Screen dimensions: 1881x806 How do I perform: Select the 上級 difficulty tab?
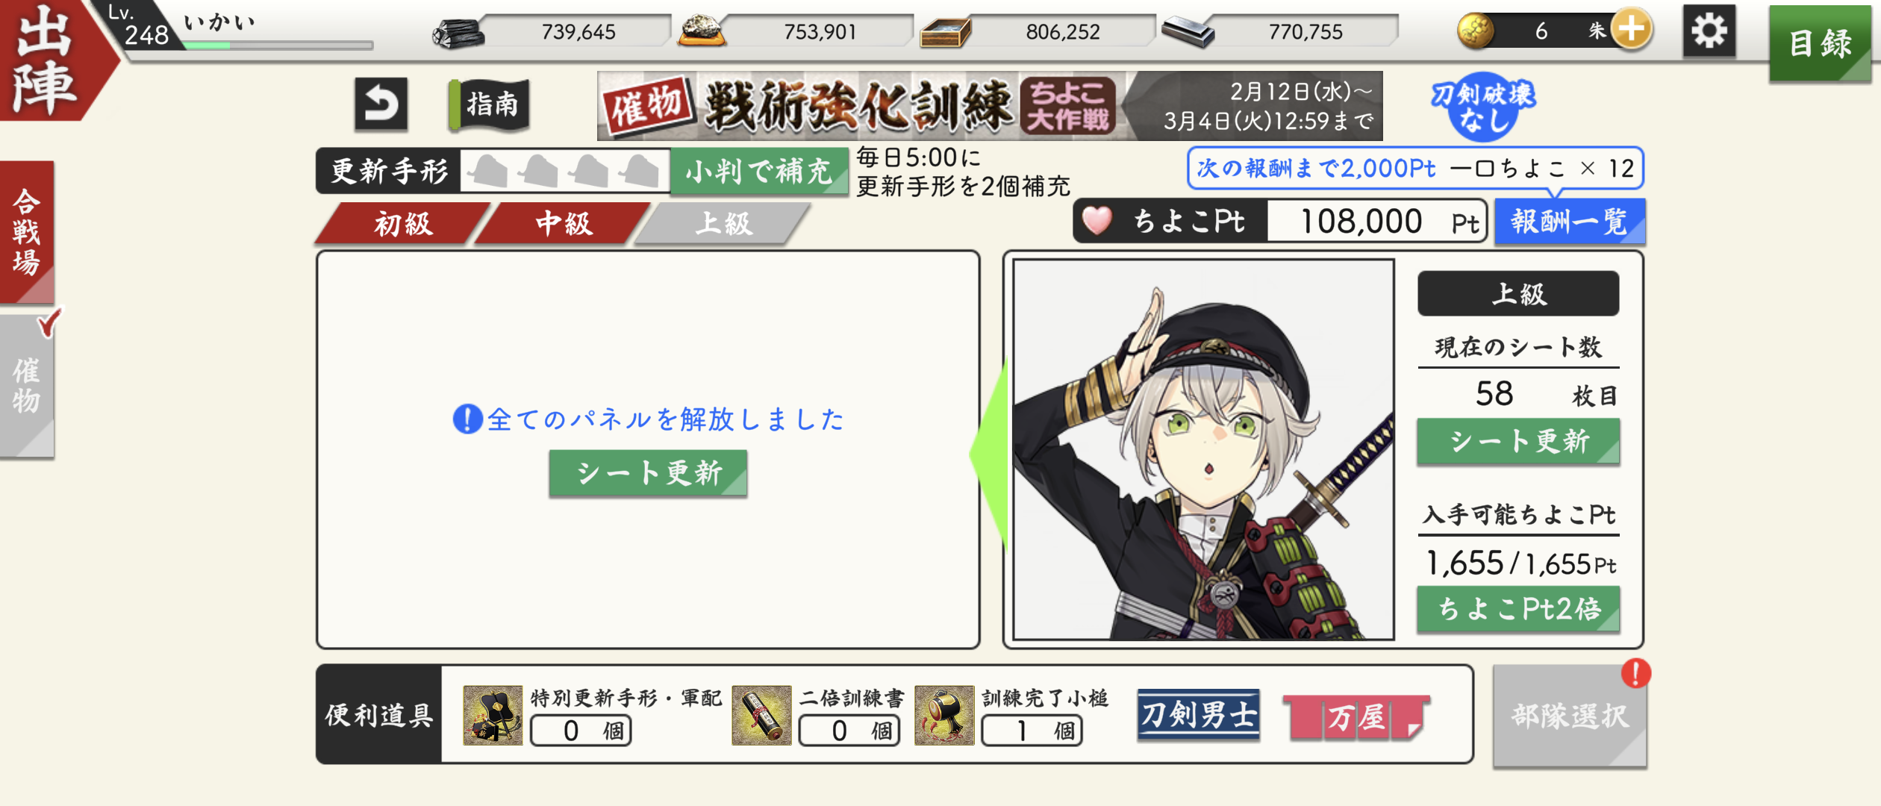point(723,223)
